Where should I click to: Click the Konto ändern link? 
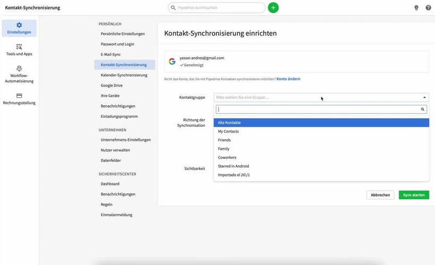click(x=288, y=79)
